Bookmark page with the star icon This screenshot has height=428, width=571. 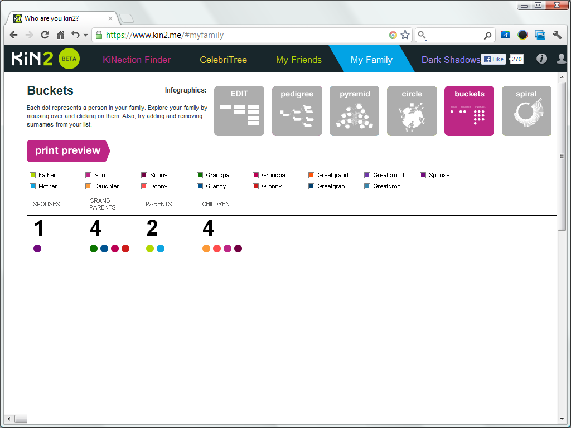coord(405,35)
